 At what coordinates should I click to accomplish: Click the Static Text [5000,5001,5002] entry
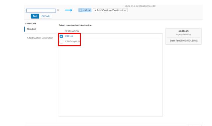pos(184,41)
